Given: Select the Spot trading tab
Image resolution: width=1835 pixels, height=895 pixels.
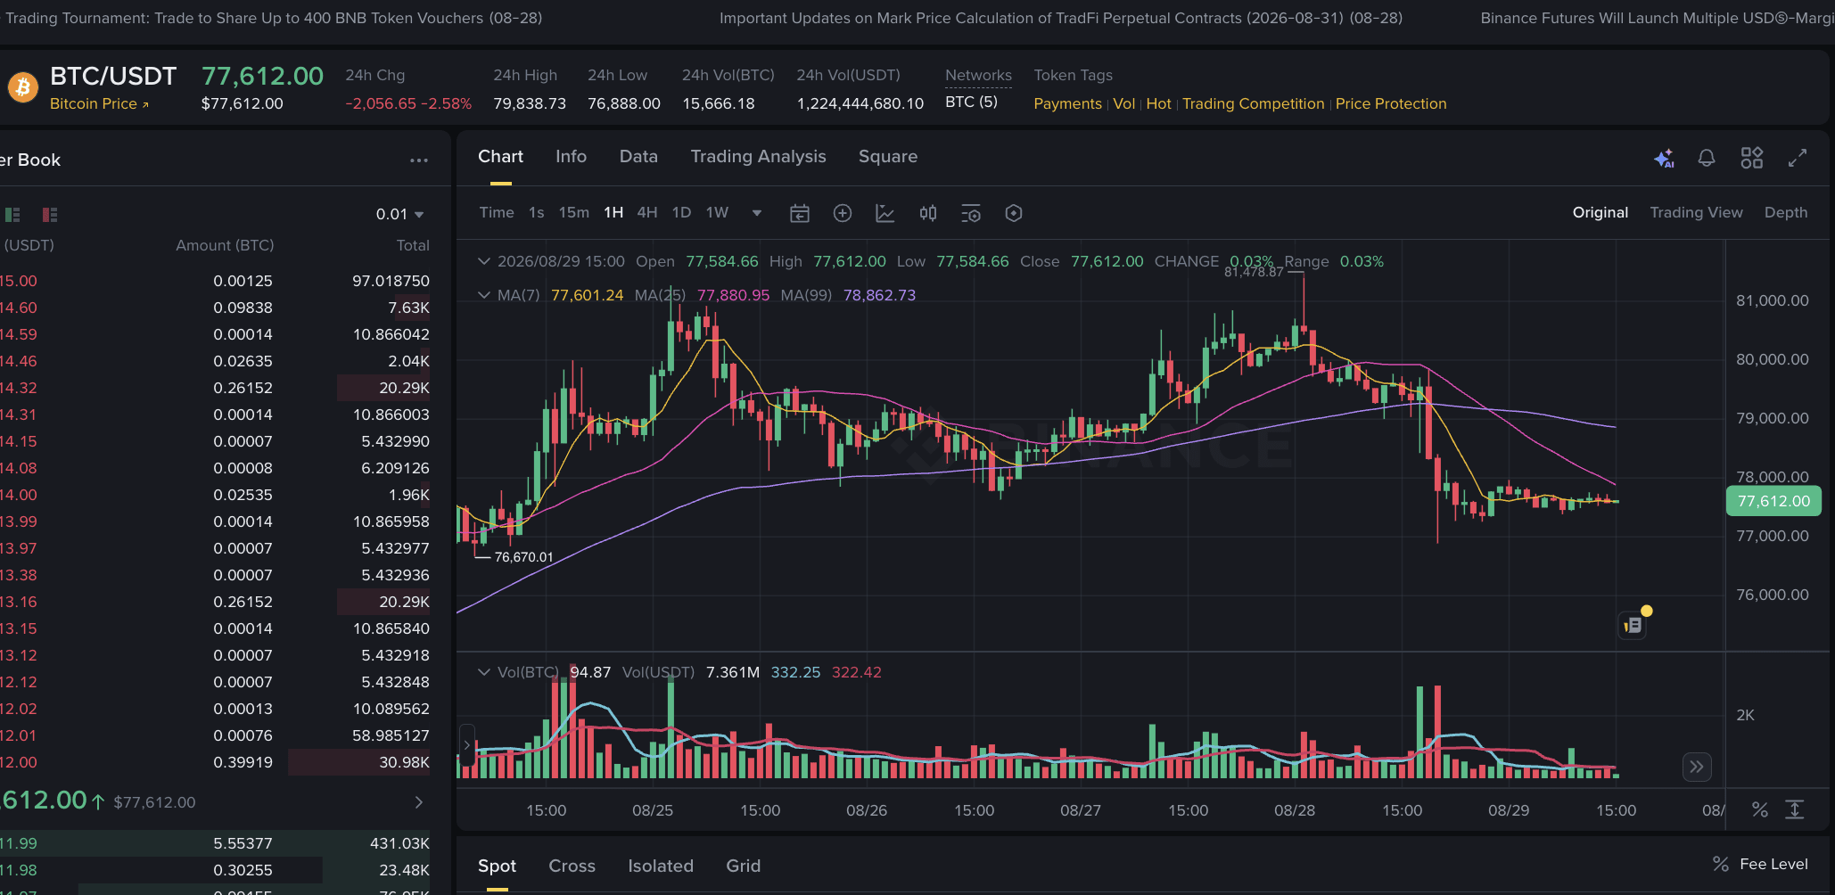Looking at the screenshot, I should [x=497, y=866].
